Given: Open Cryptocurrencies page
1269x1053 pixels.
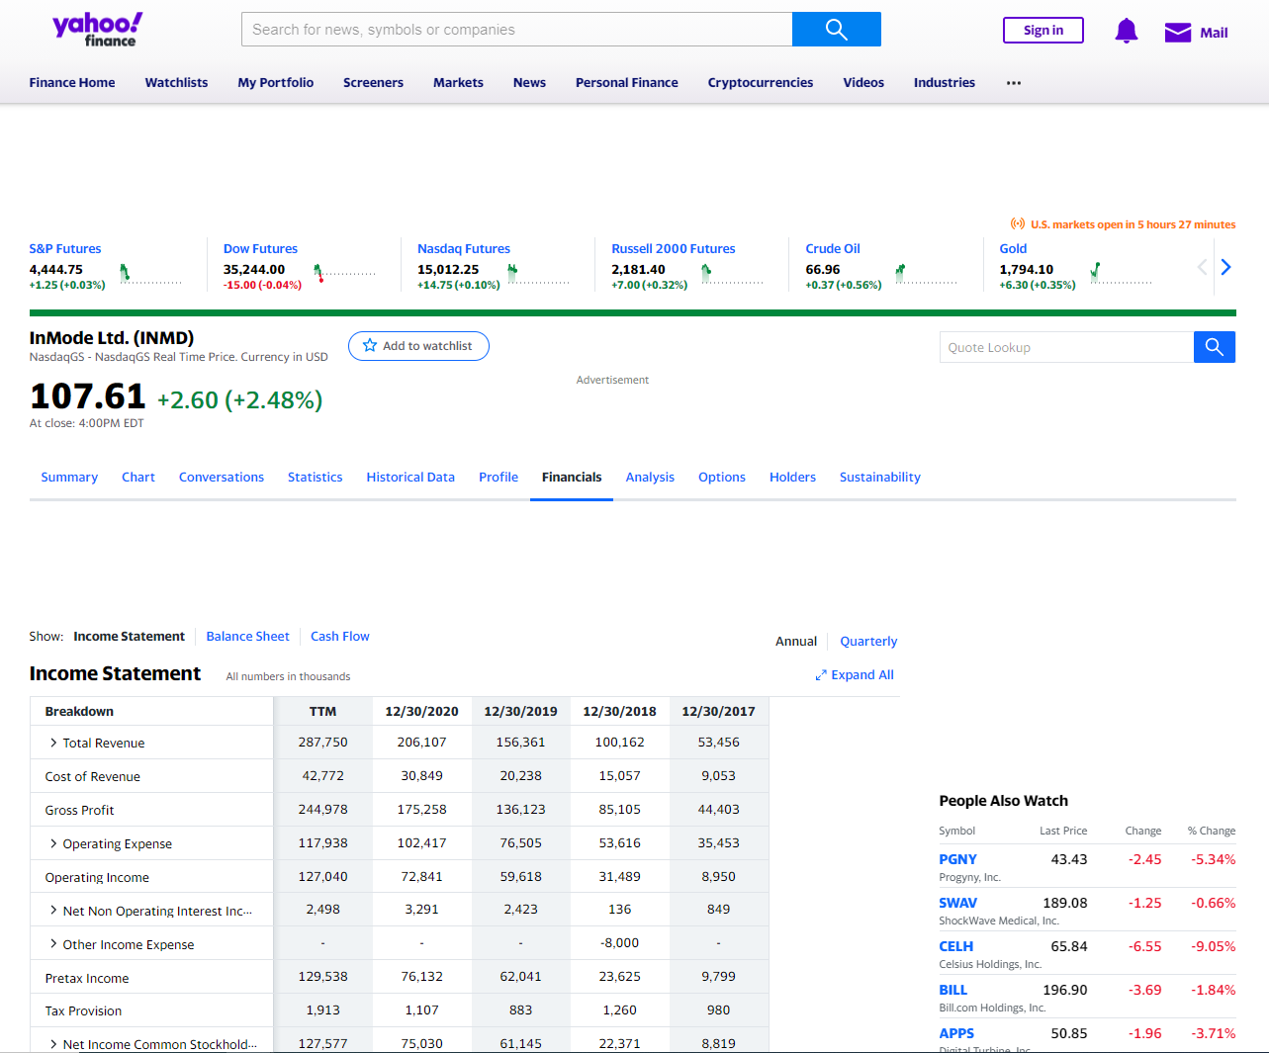Looking at the screenshot, I should point(761,83).
